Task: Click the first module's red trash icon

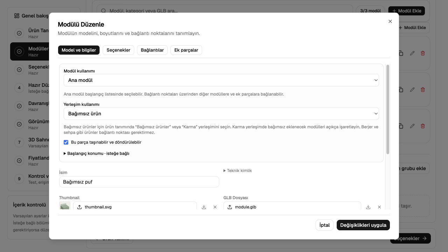Action: (423, 53)
